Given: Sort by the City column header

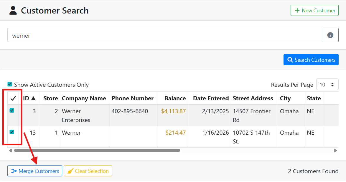Looking at the screenshot, I should pyautogui.click(x=285, y=98).
